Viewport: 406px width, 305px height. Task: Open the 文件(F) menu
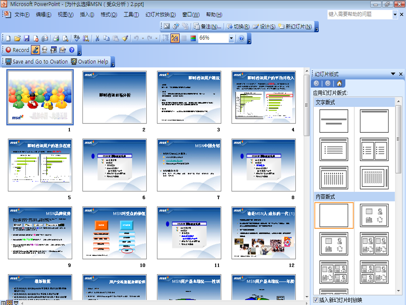[x=22, y=15]
